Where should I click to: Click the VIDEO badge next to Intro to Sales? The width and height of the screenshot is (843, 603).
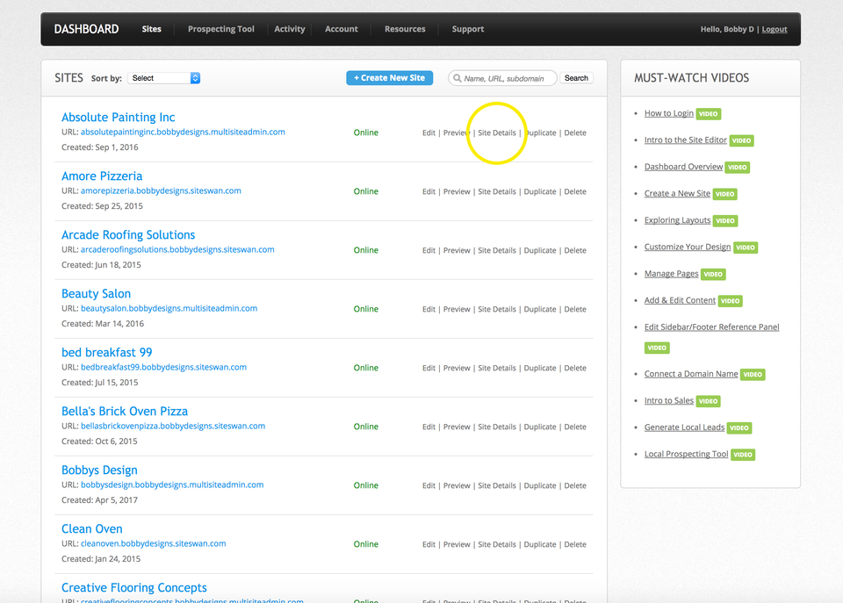pos(708,401)
